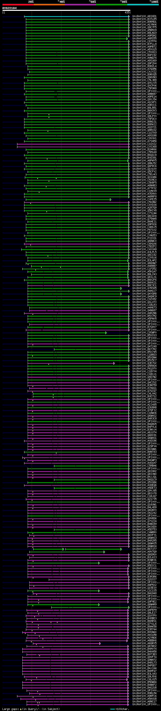Select UniRef100_Q01GB6 entry
Screen dimensions: 161x711
[x=144, y=177]
